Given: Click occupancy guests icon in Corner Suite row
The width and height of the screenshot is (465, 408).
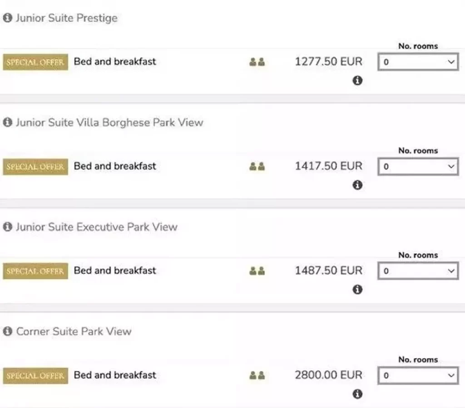Looking at the screenshot, I should 257,375.
